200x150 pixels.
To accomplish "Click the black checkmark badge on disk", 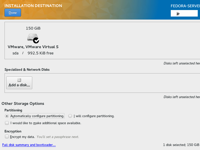I will click(36, 40).
